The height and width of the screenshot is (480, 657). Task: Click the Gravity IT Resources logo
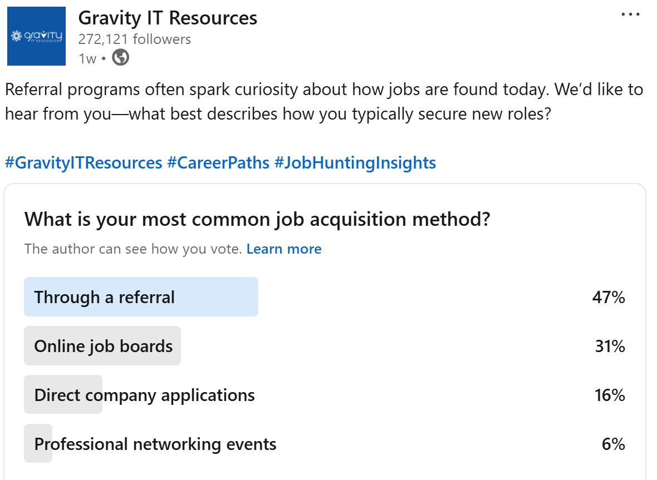coord(36,36)
